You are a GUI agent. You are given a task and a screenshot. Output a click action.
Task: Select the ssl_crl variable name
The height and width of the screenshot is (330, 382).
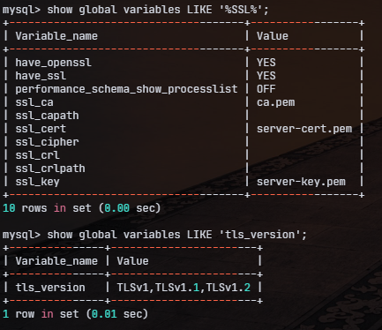(x=37, y=155)
